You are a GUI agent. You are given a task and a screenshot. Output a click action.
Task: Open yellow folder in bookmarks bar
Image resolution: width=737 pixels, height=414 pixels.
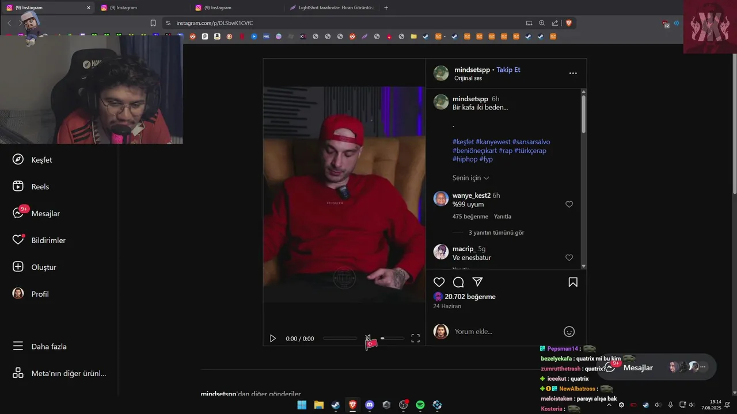[413, 36]
